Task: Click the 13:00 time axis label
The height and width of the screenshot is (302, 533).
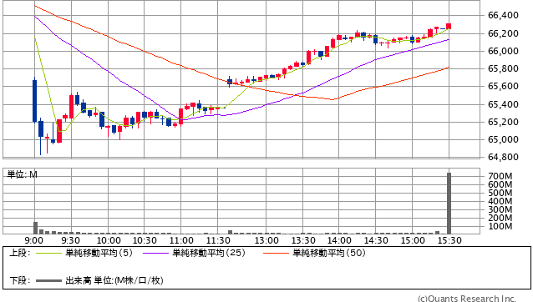Action: 266,240
